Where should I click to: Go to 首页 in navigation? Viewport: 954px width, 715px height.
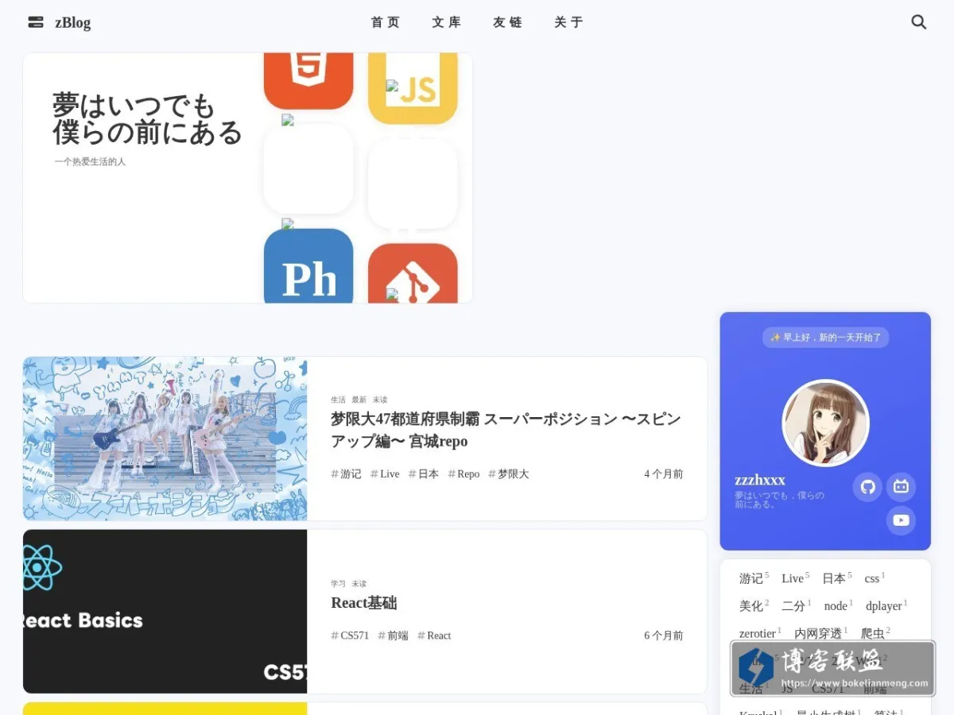tap(386, 22)
